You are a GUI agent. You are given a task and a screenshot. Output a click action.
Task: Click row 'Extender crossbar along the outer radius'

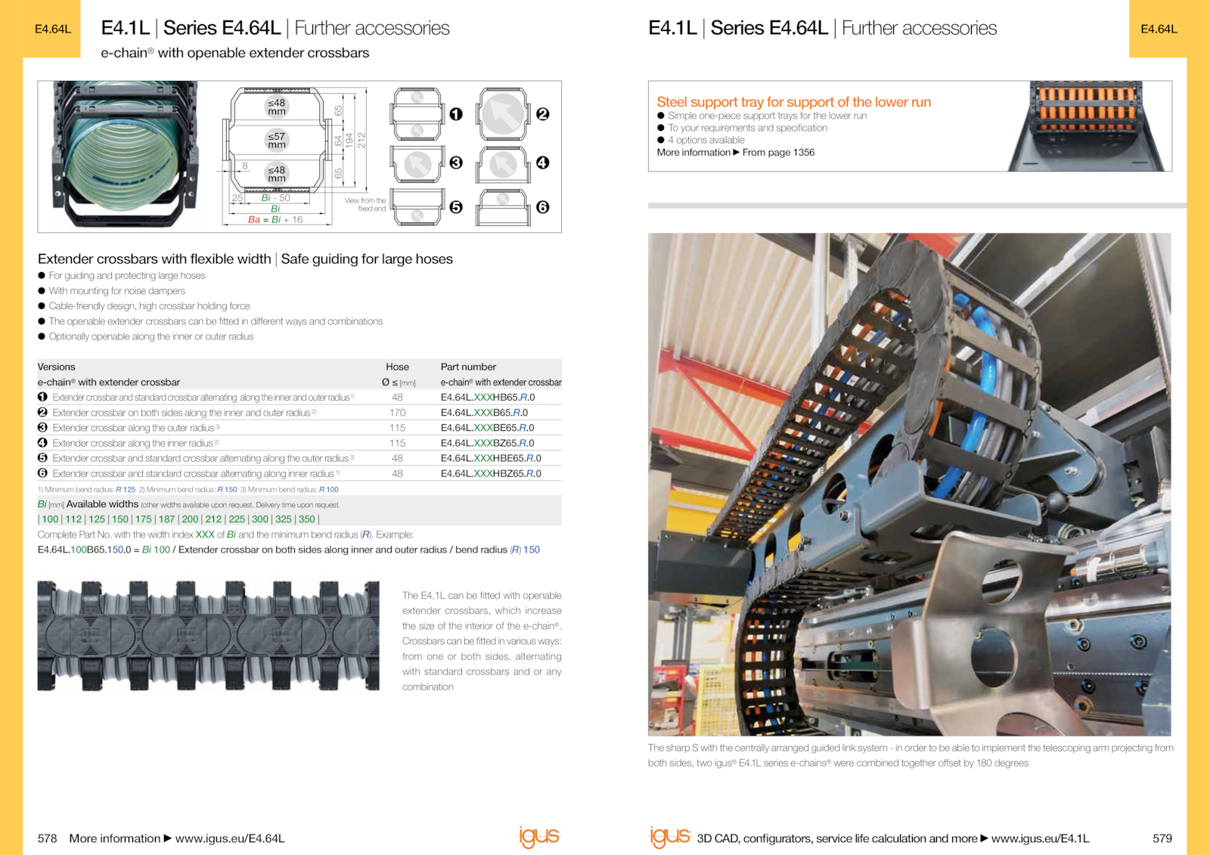click(299, 428)
